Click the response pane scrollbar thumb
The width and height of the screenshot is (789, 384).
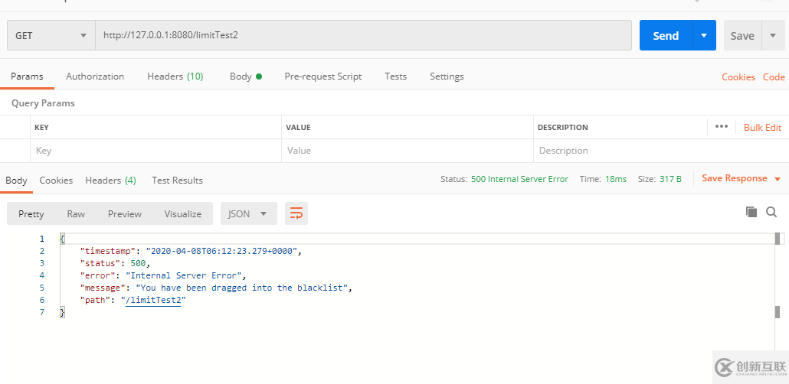[x=778, y=238]
